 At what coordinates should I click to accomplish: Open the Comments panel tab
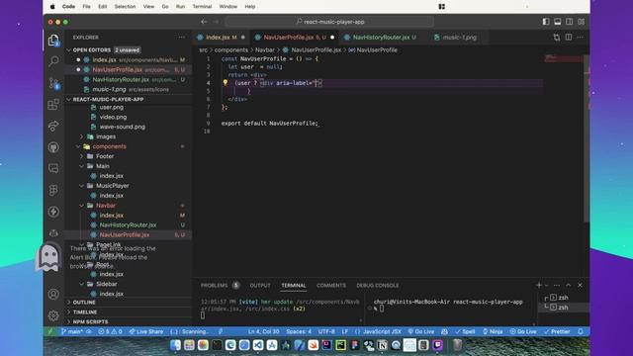331,286
